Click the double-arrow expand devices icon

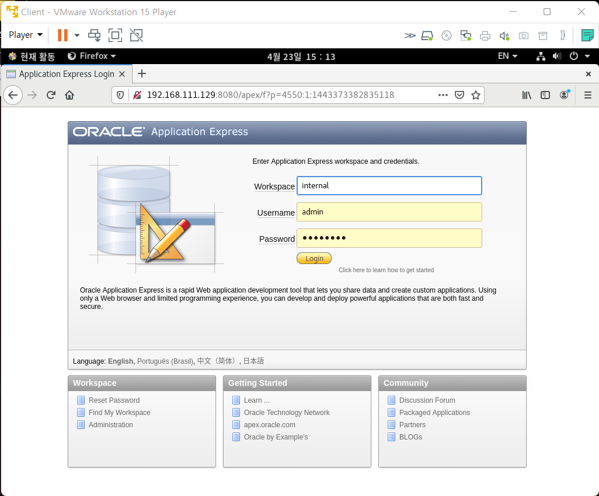(x=409, y=36)
